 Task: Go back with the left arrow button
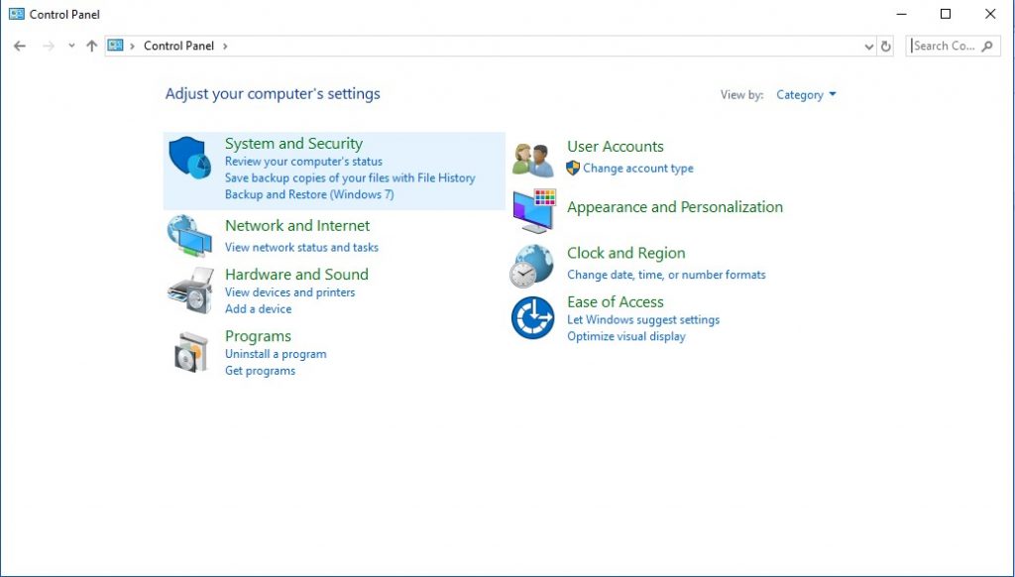(20, 46)
